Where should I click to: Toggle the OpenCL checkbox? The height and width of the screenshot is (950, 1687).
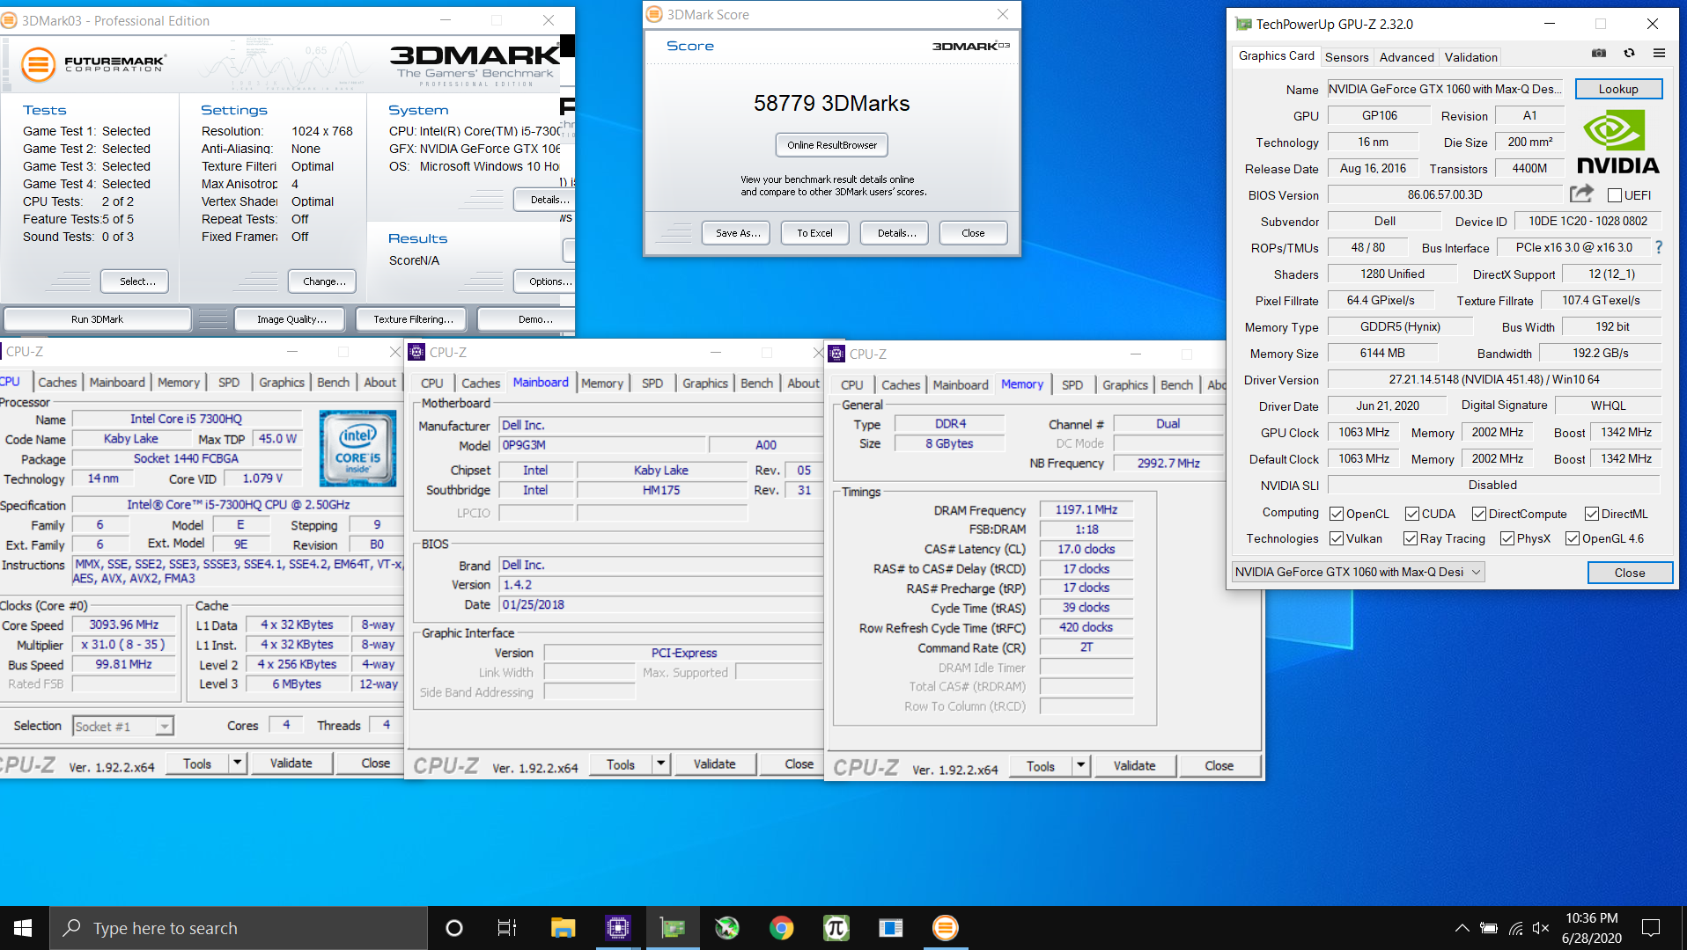[1337, 514]
